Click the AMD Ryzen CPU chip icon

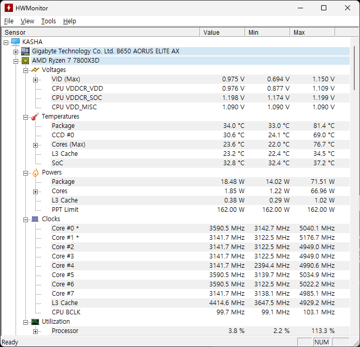pyautogui.click(x=25, y=61)
